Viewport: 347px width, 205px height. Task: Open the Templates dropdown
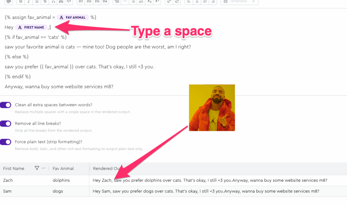pyautogui.click(x=239, y=2)
